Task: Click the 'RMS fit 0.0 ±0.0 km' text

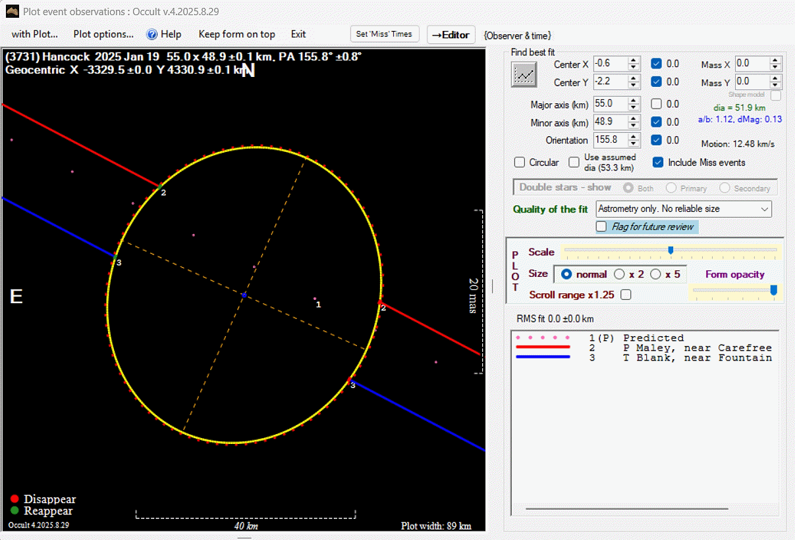Action: pos(555,319)
